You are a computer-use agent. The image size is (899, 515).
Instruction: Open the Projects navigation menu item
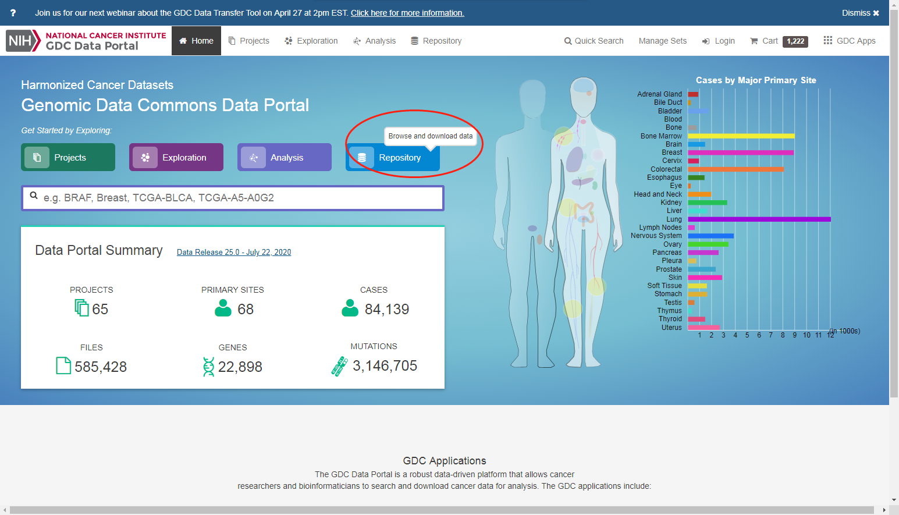pyautogui.click(x=248, y=41)
